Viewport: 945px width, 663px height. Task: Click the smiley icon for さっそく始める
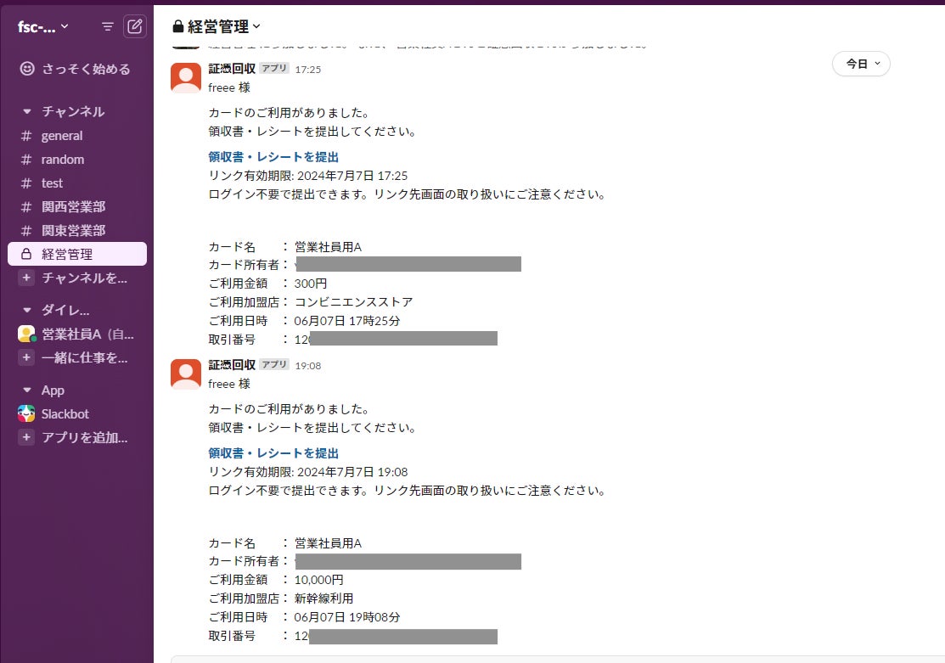[x=27, y=69]
